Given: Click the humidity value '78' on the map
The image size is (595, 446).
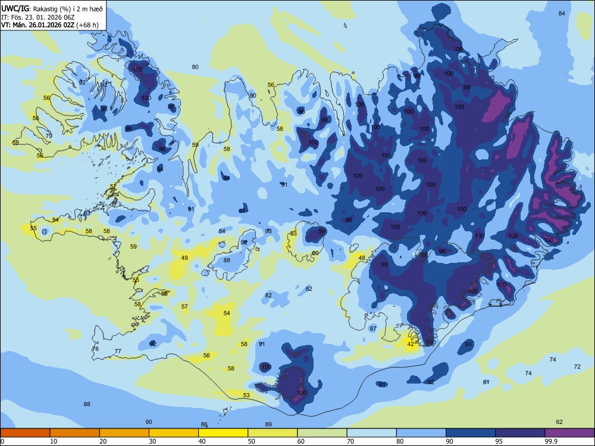Looking at the screenshot, I should [x=95, y=348].
